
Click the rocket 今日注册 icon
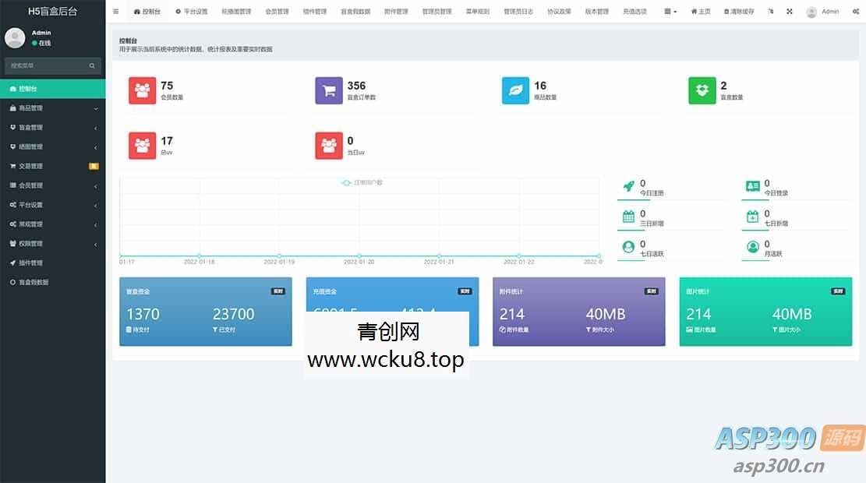[x=629, y=185]
